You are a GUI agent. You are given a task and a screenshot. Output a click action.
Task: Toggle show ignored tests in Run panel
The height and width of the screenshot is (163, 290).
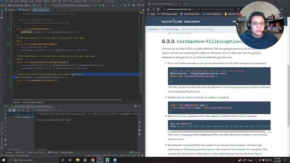pyautogui.click(x=14, y=110)
